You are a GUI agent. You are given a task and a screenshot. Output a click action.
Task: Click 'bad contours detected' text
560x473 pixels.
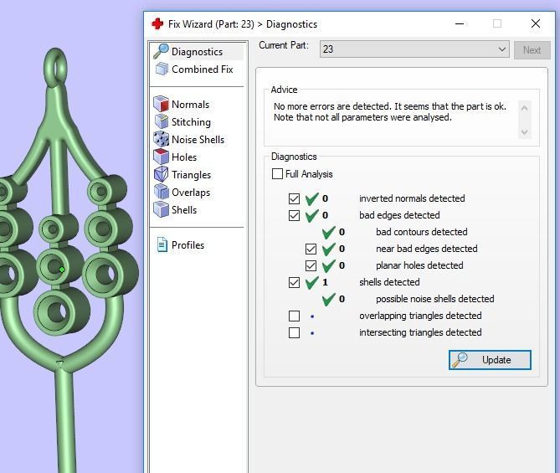coord(421,232)
